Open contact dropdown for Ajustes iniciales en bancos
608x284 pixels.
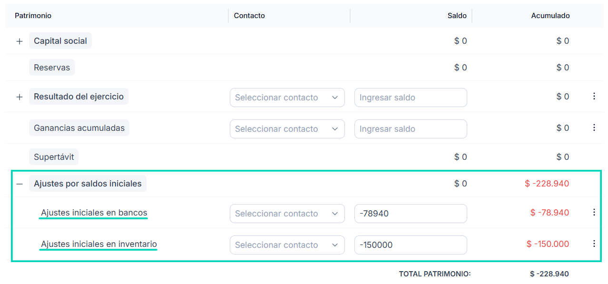pos(287,213)
